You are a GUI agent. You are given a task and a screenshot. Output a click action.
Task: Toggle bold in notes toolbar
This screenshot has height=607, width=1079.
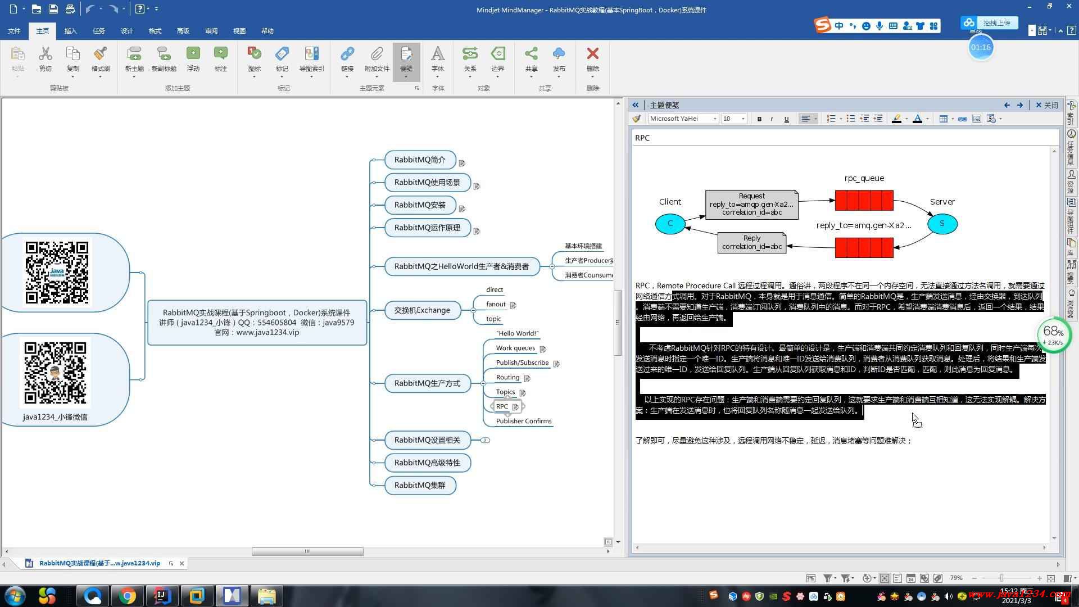pos(759,119)
